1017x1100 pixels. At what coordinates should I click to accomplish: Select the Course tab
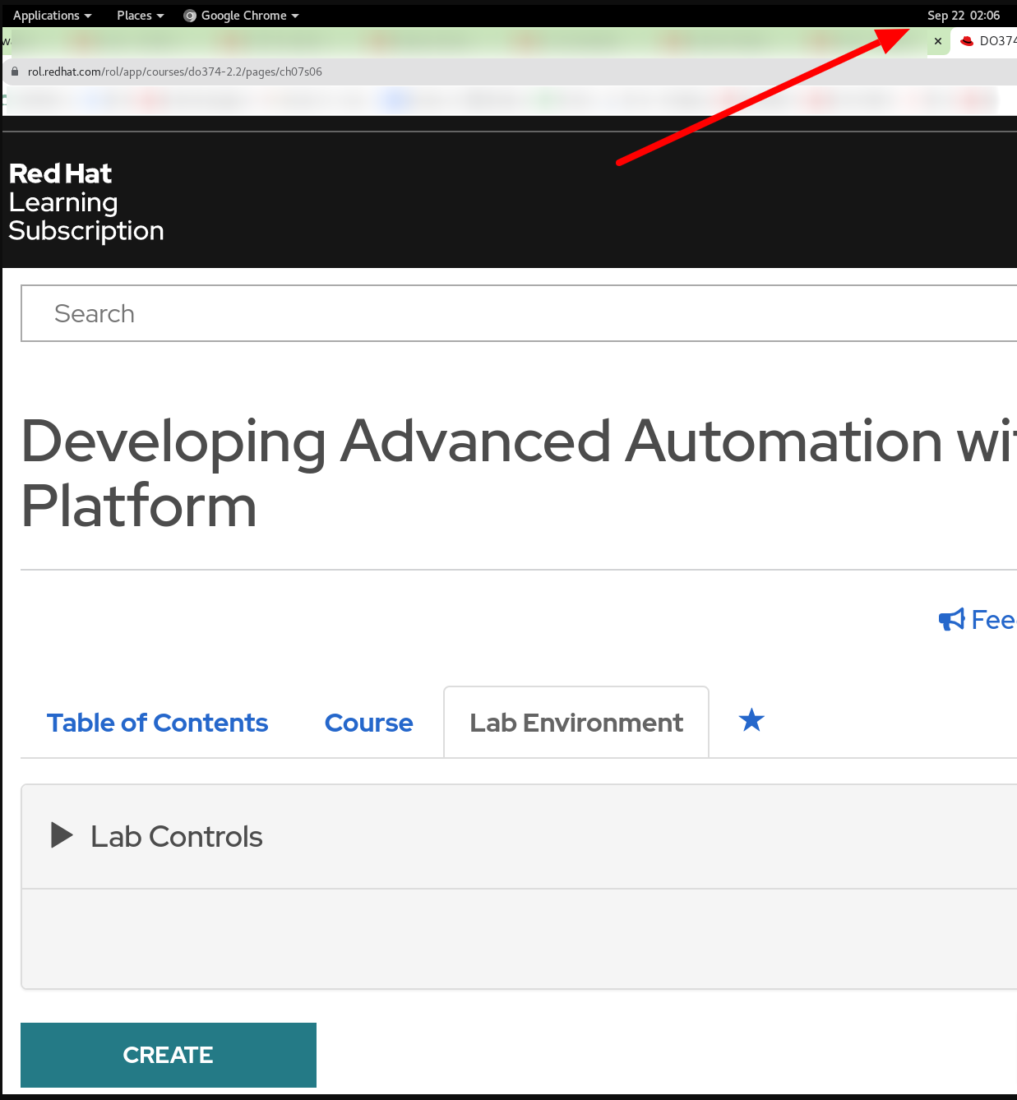(x=368, y=723)
